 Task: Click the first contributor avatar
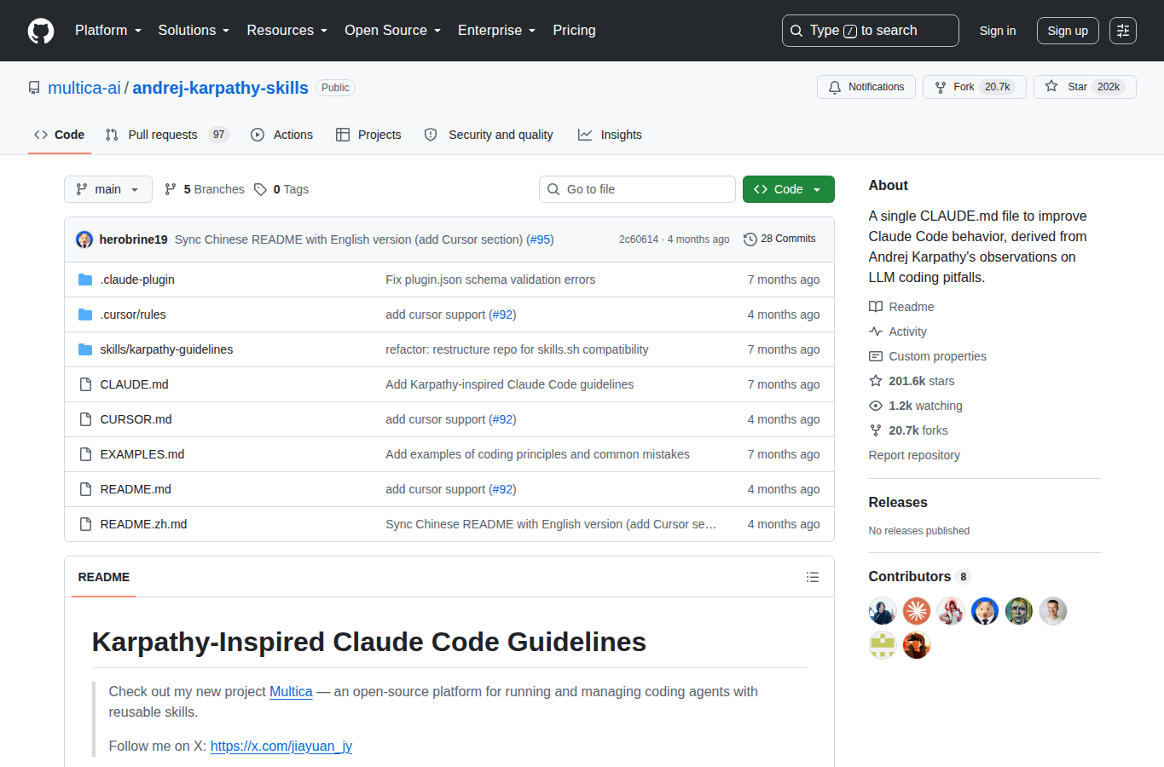(x=883, y=611)
